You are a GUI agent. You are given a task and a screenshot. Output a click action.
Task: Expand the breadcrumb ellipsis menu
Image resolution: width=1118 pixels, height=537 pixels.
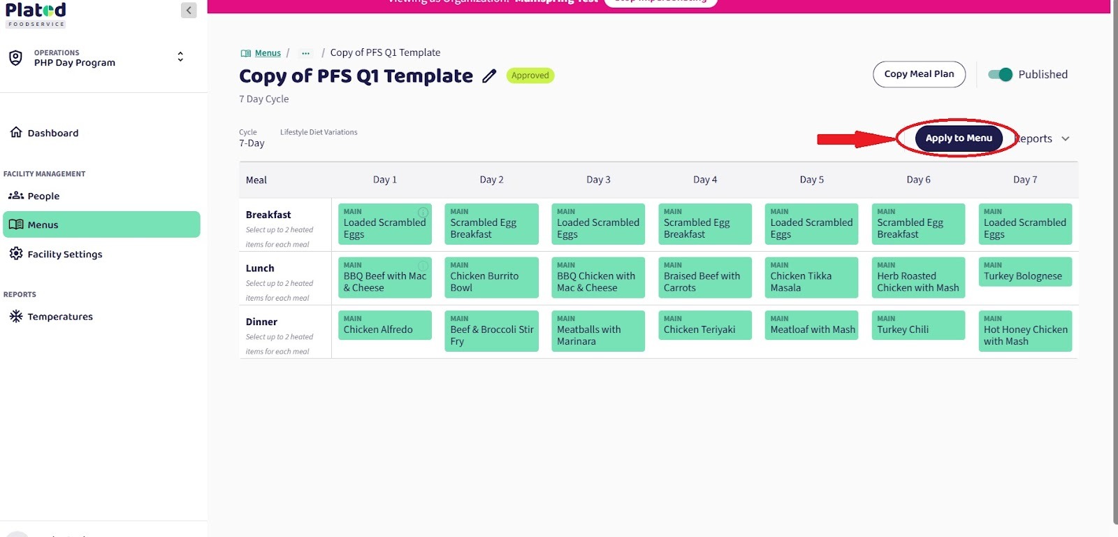pyautogui.click(x=305, y=53)
